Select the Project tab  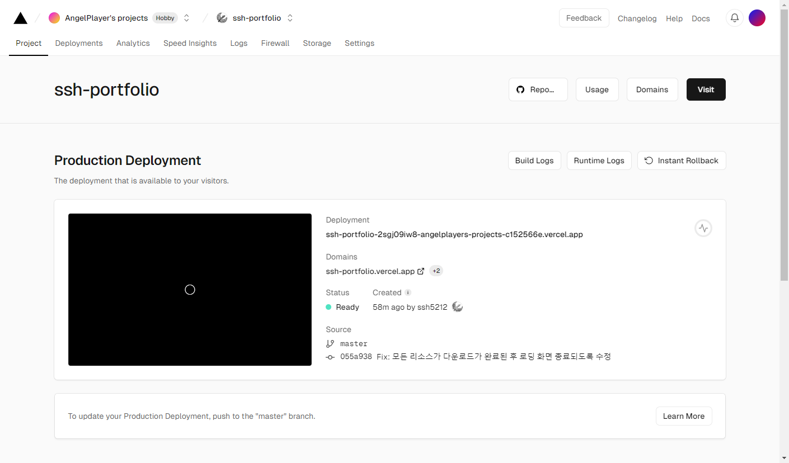[29, 43]
